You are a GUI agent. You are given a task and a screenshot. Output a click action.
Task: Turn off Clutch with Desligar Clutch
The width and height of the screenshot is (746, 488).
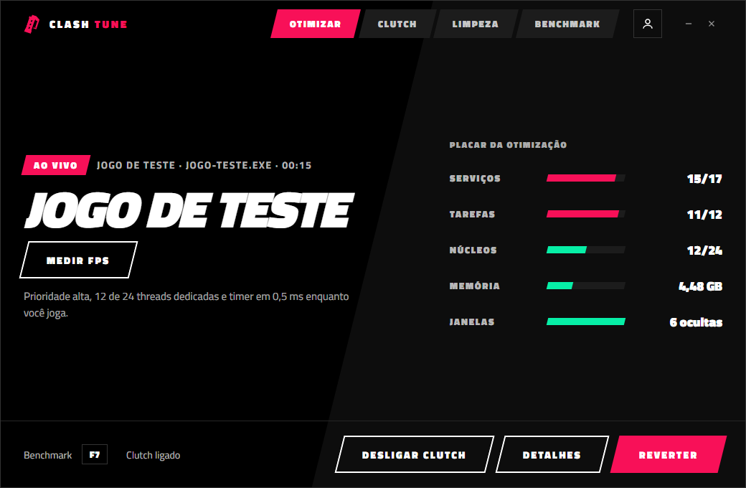pos(415,455)
